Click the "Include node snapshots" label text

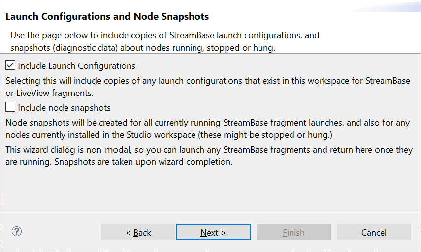coord(64,108)
